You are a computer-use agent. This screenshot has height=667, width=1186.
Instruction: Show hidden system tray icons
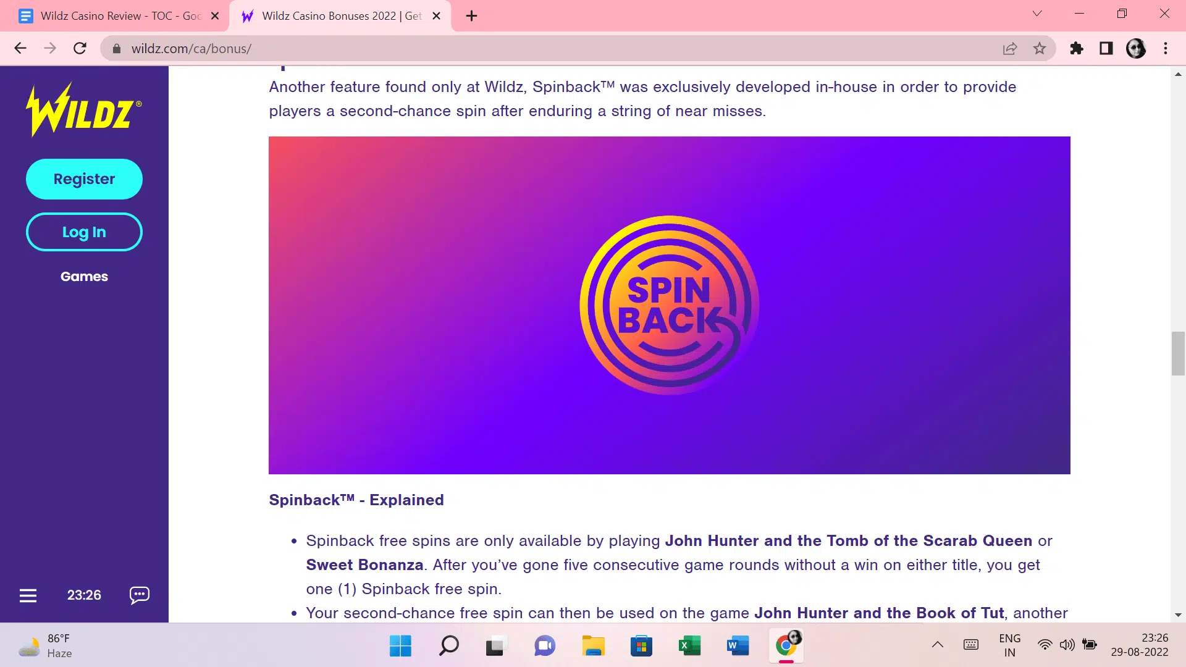[937, 645]
